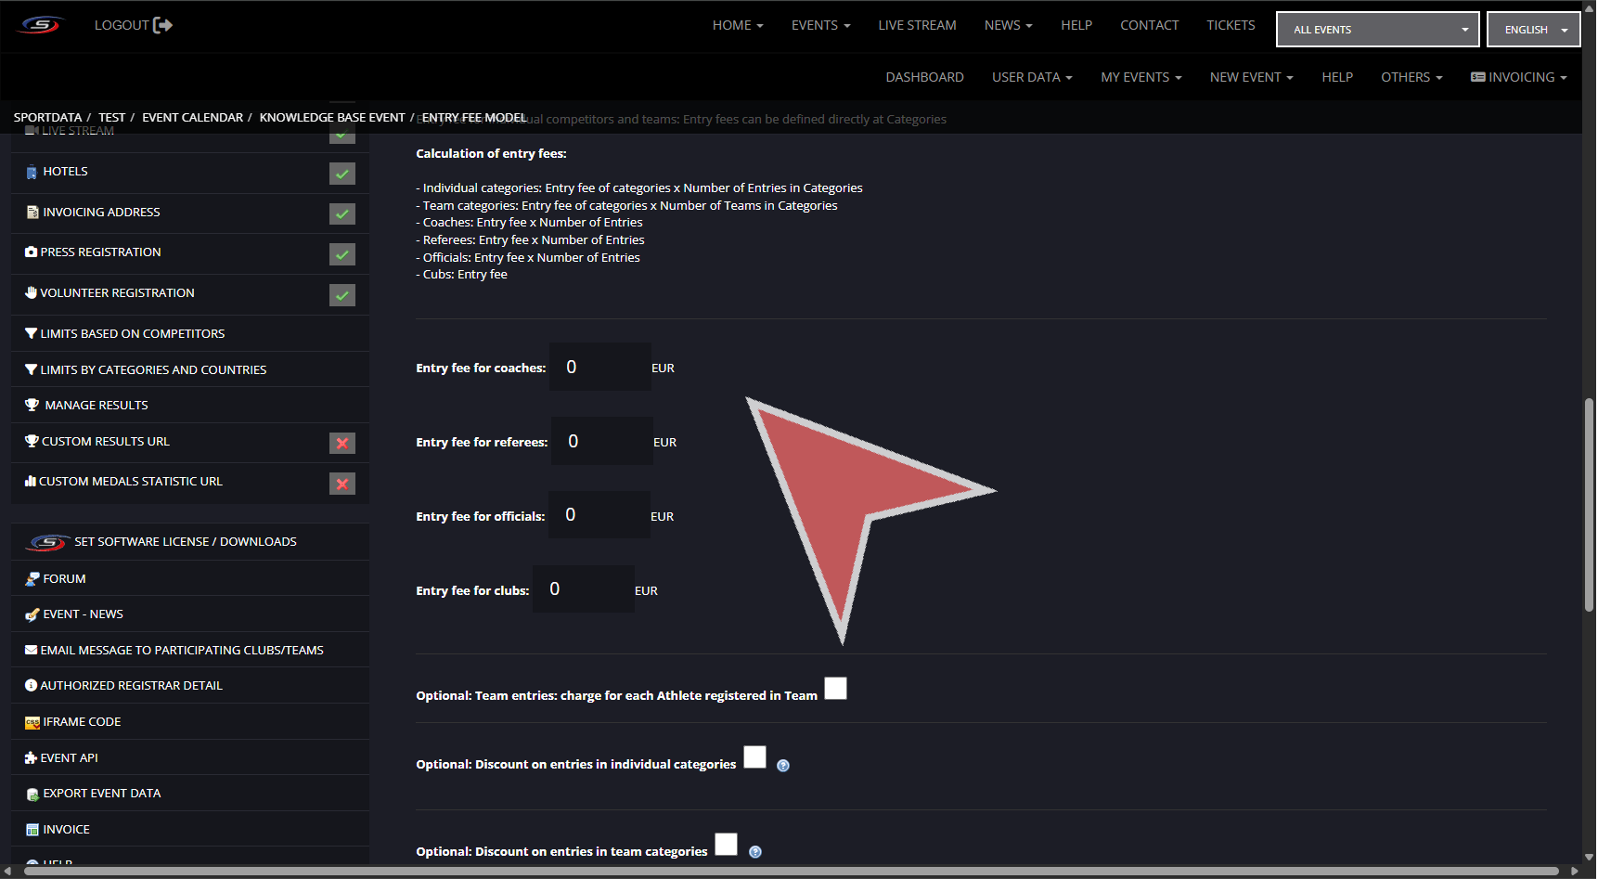Click the logout arrow icon

(162, 25)
